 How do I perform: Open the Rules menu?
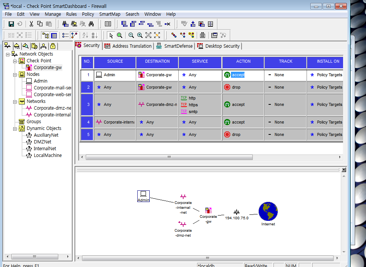pyautogui.click(x=71, y=14)
